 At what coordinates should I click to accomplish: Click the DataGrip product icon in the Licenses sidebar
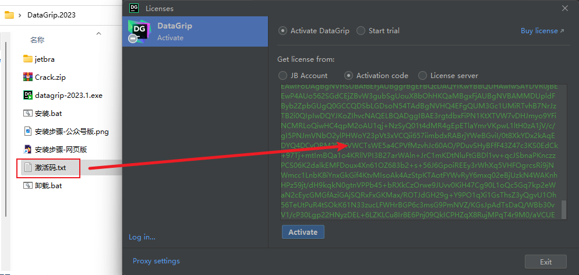click(x=139, y=31)
